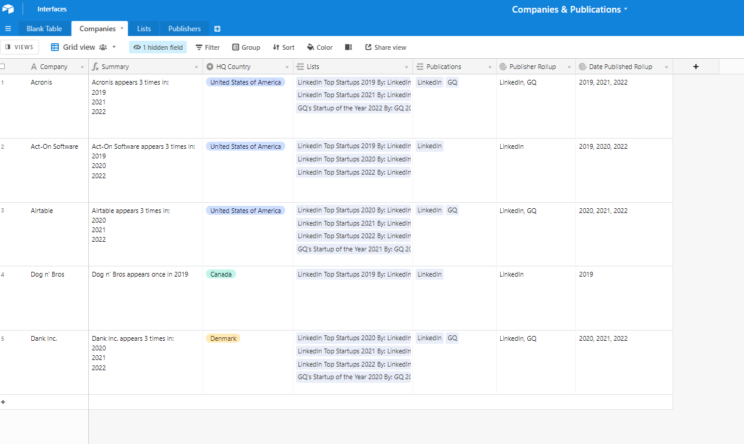
Task: Click the Airtable logo icon
Action: point(8,9)
